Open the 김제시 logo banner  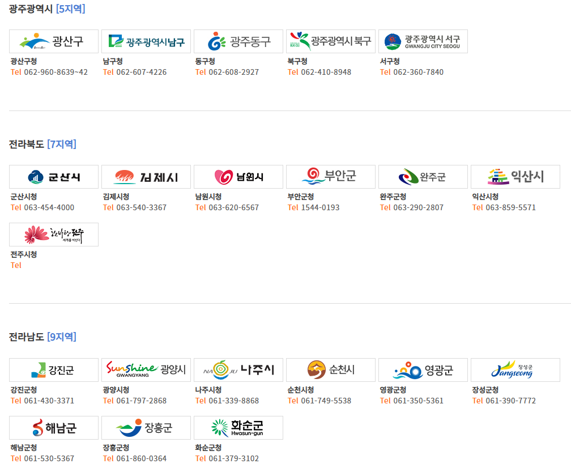pos(146,177)
